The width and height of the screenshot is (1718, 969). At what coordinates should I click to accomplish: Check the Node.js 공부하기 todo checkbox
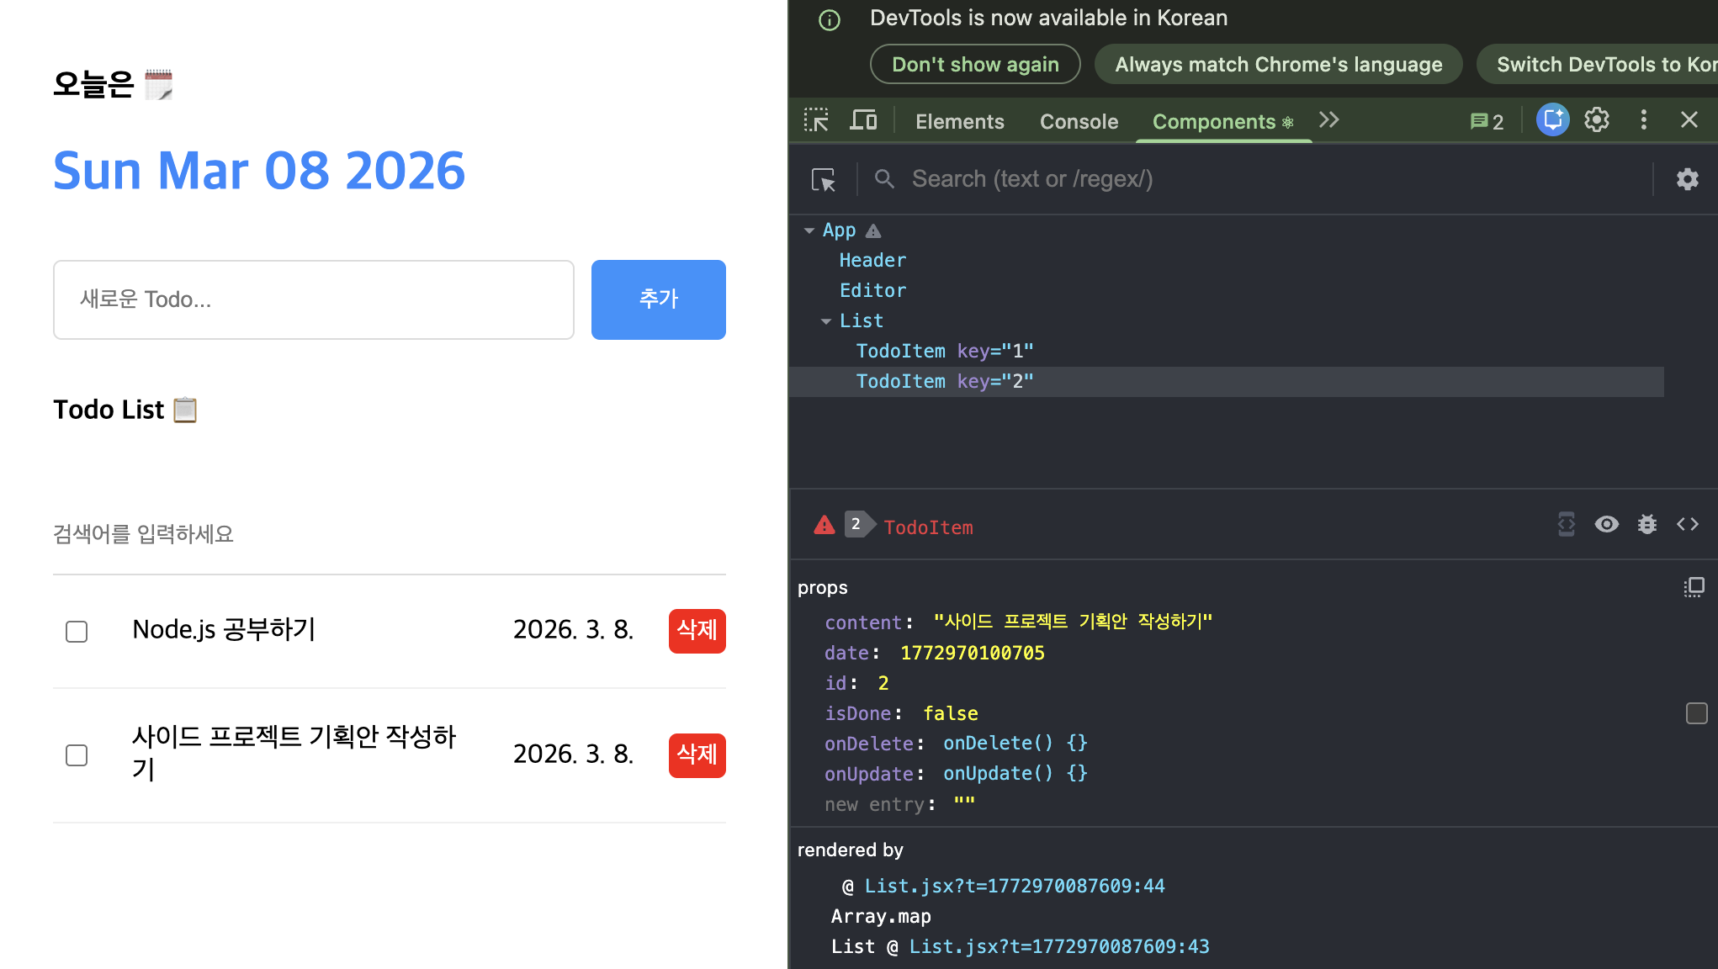(x=77, y=632)
